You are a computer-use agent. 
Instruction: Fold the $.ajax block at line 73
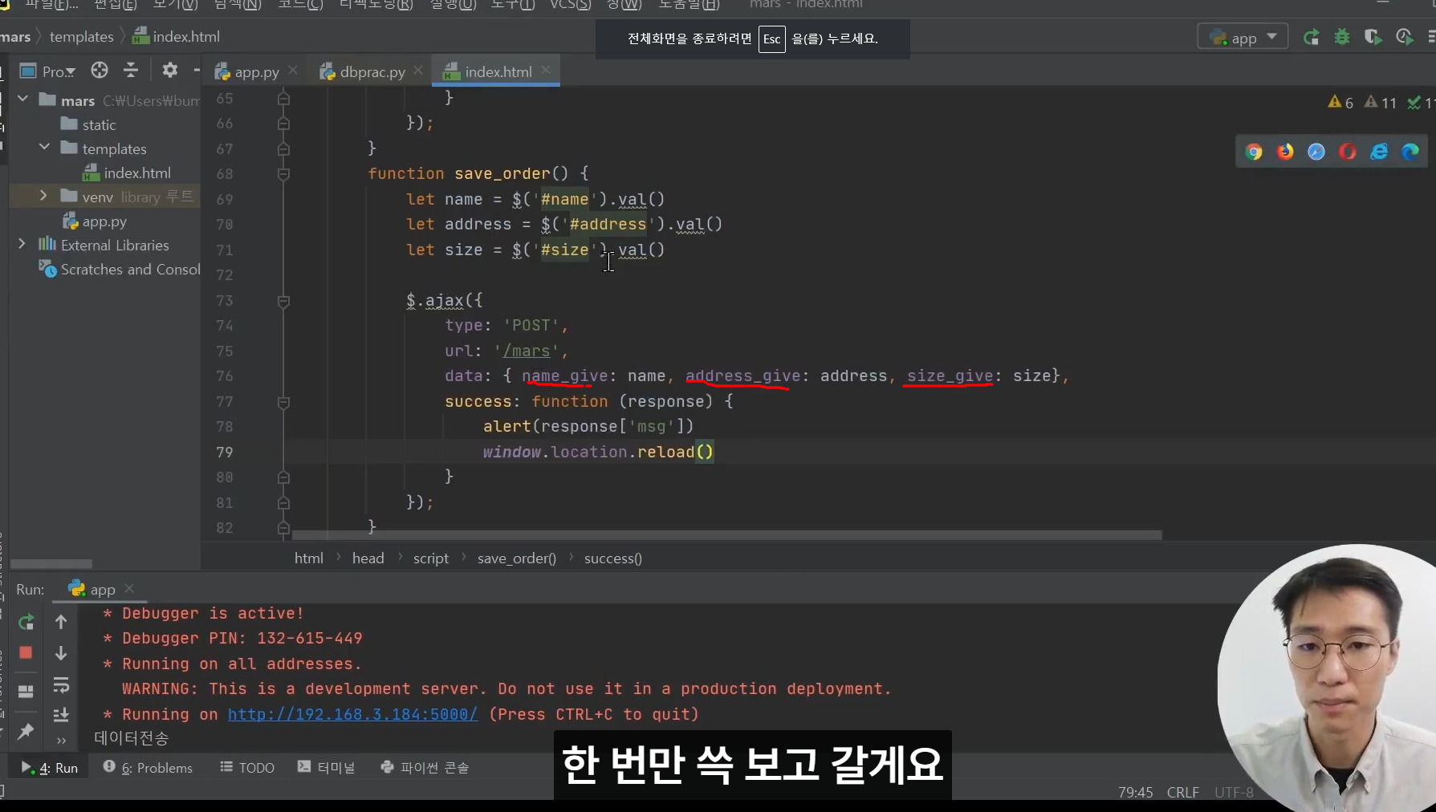pyautogui.click(x=283, y=301)
